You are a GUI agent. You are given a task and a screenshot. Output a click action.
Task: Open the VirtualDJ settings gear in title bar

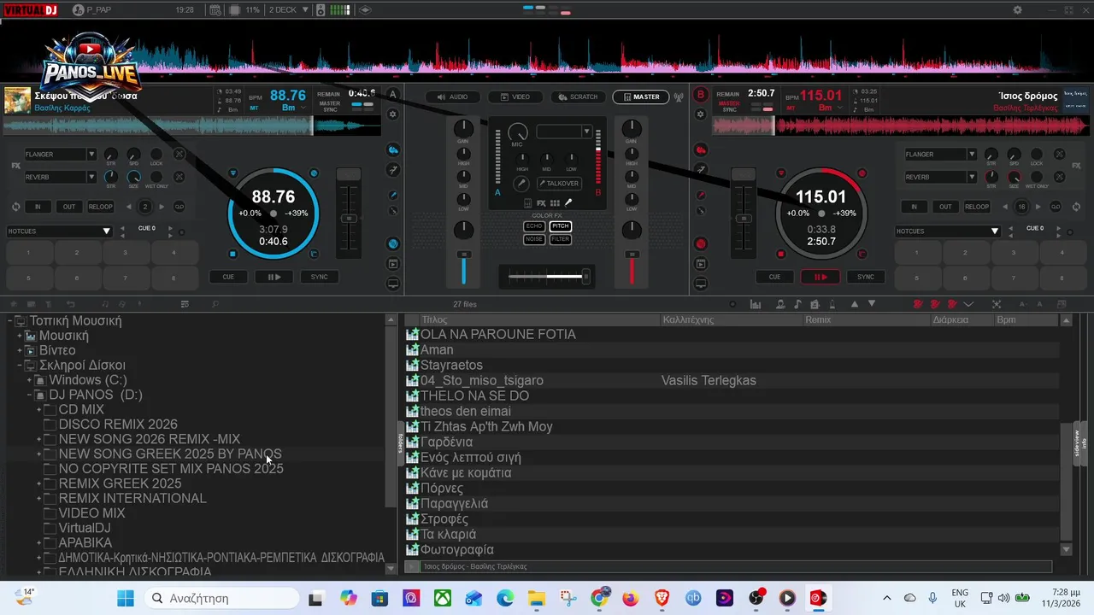coord(1017,10)
